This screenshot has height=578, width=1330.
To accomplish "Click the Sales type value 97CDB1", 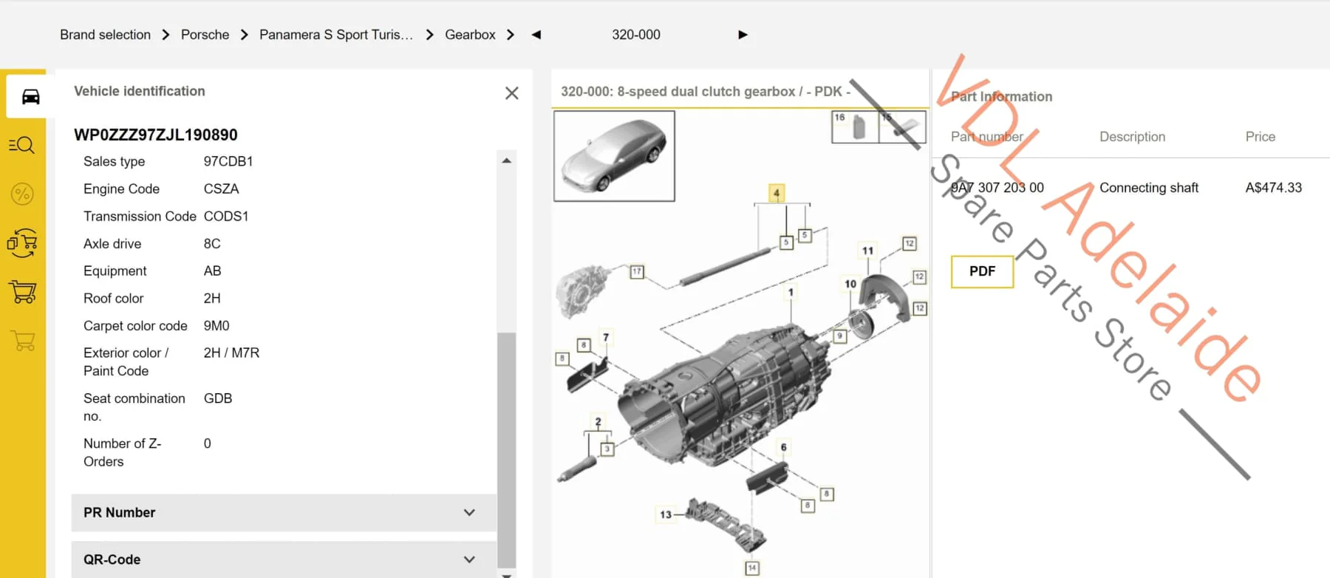I will [228, 161].
